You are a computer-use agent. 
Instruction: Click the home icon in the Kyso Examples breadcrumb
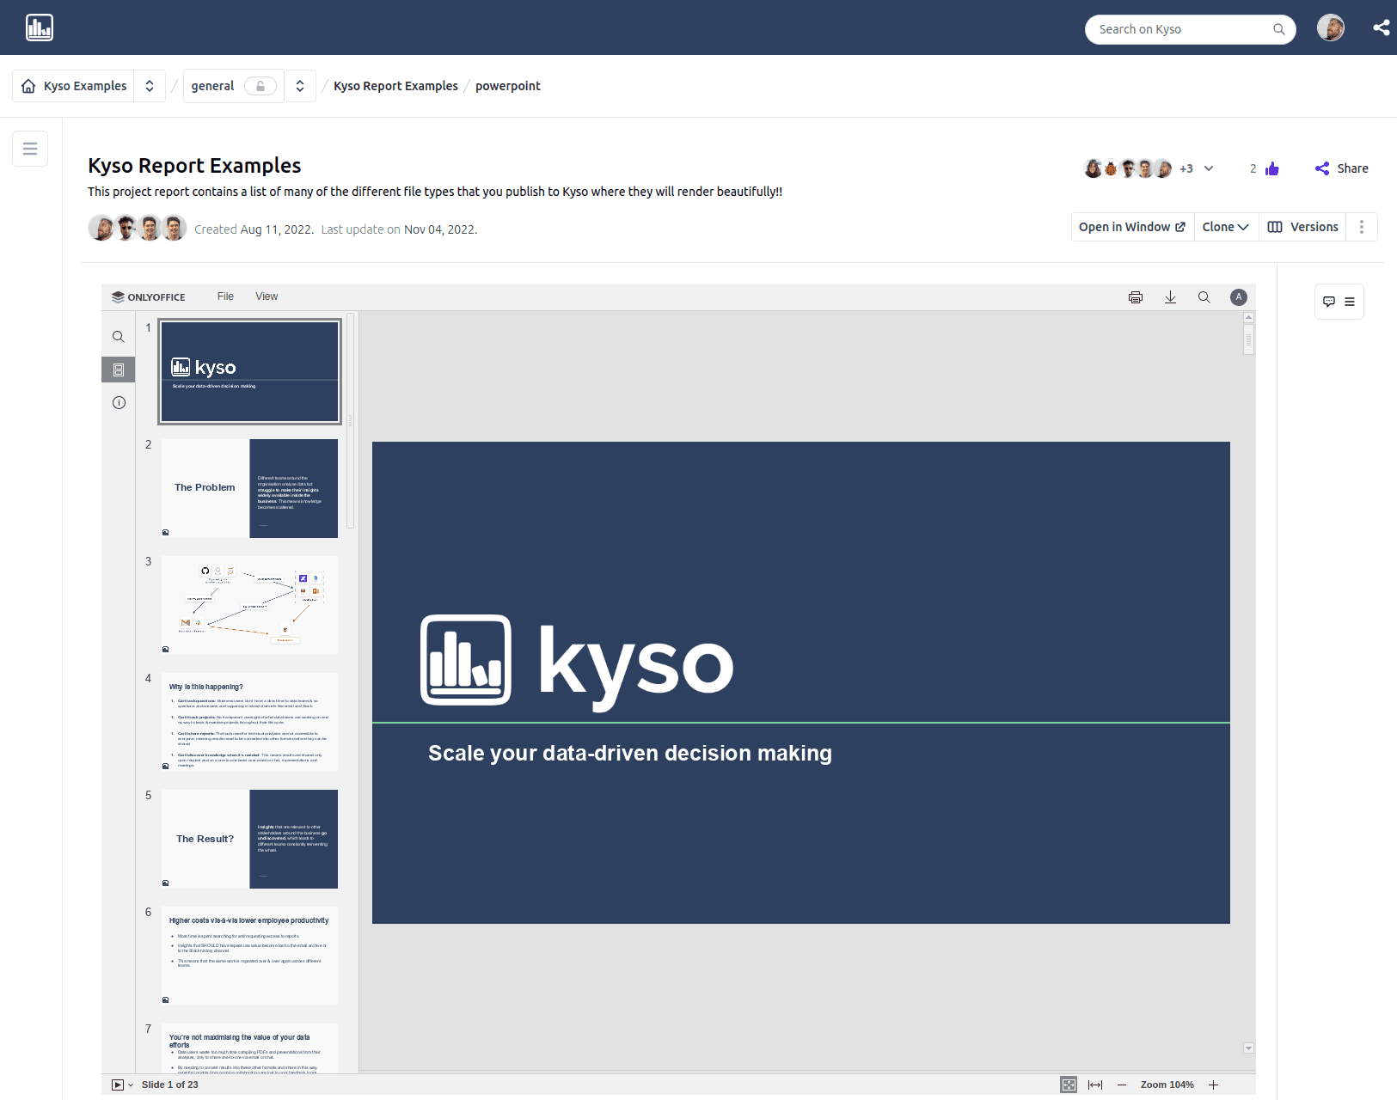[x=28, y=86]
